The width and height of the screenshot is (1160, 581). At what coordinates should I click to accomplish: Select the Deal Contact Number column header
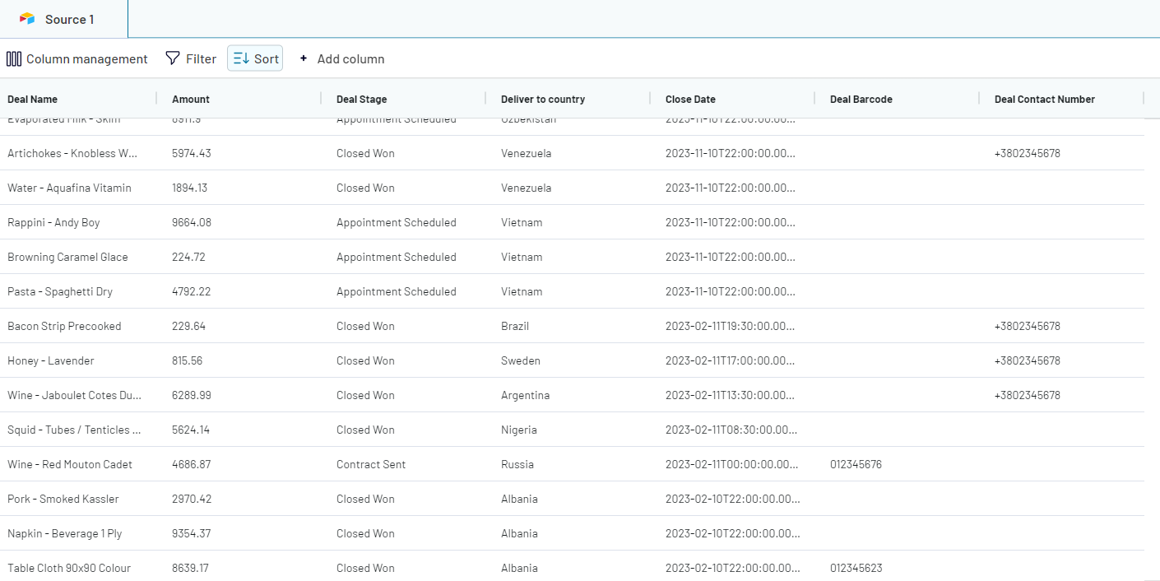pyautogui.click(x=1044, y=99)
